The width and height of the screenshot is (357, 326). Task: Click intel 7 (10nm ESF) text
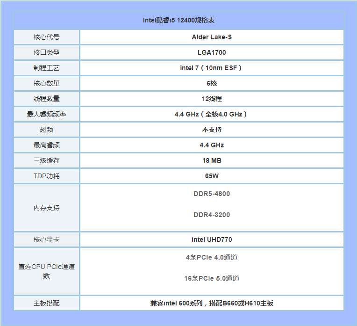[x=212, y=68]
